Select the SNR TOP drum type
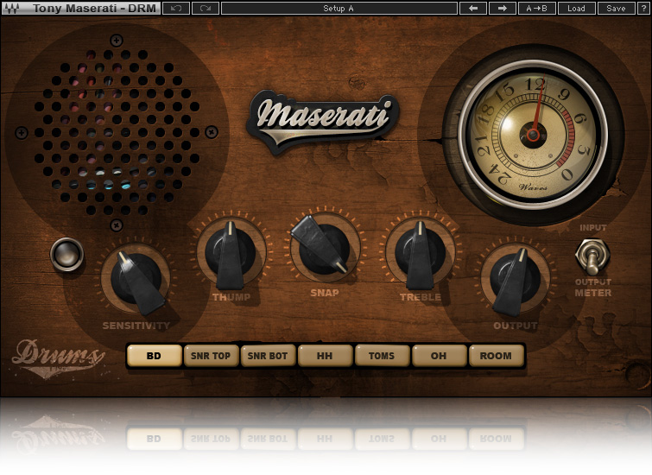652x475 pixels. click(212, 356)
